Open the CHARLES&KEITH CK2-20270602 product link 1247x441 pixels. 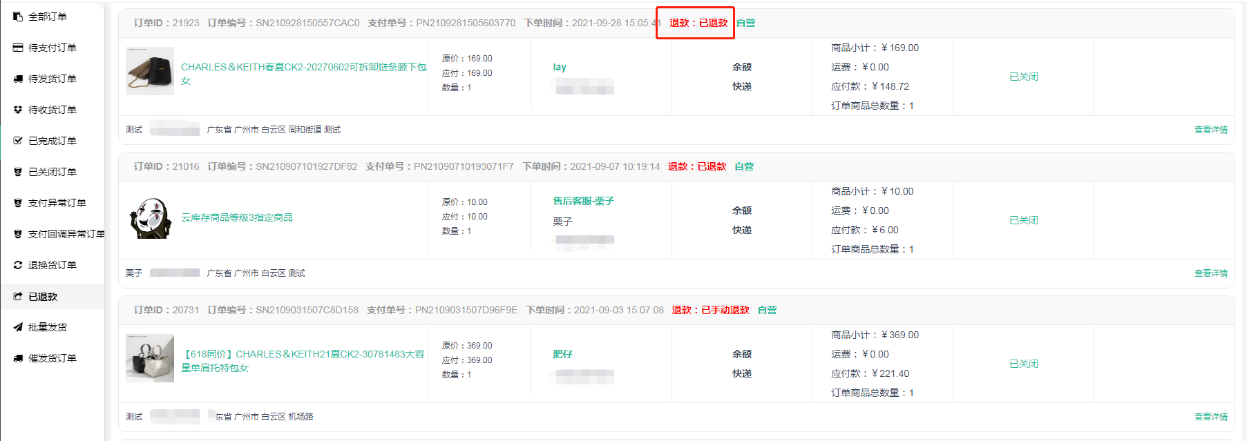point(303,68)
